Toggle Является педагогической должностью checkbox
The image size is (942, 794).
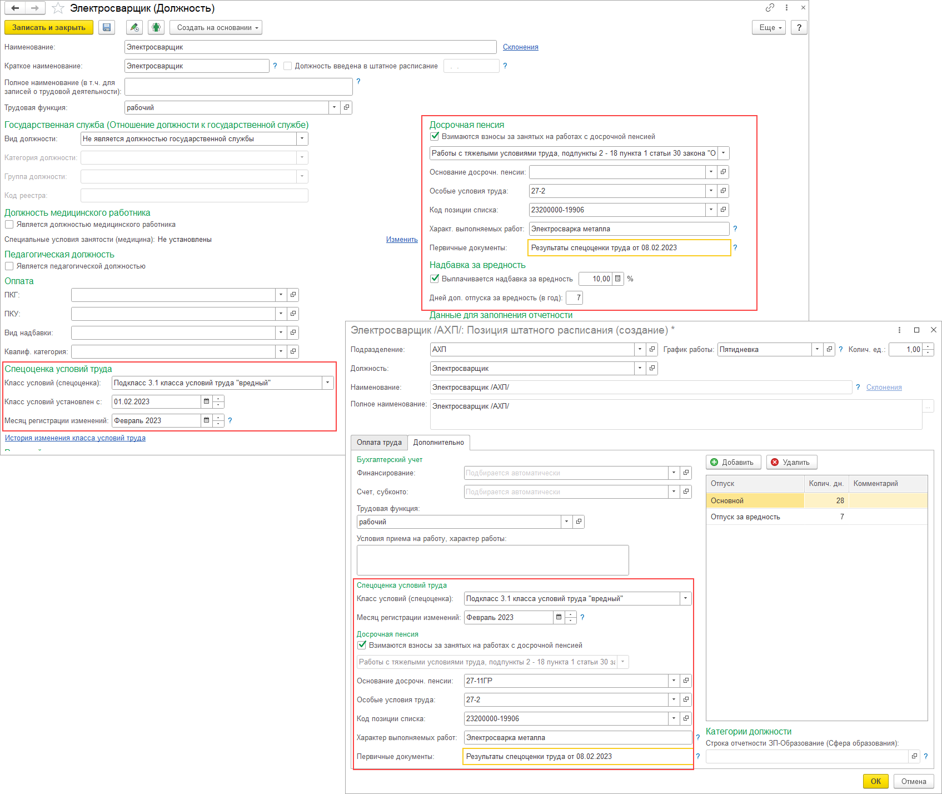(9, 266)
